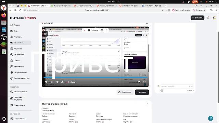Viewport: 219px width, 123px height.
Task: Click the blue player progress bar
Action: (x=95, y=78)
